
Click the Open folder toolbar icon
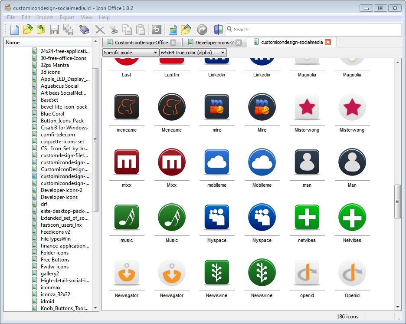point(28,30)
